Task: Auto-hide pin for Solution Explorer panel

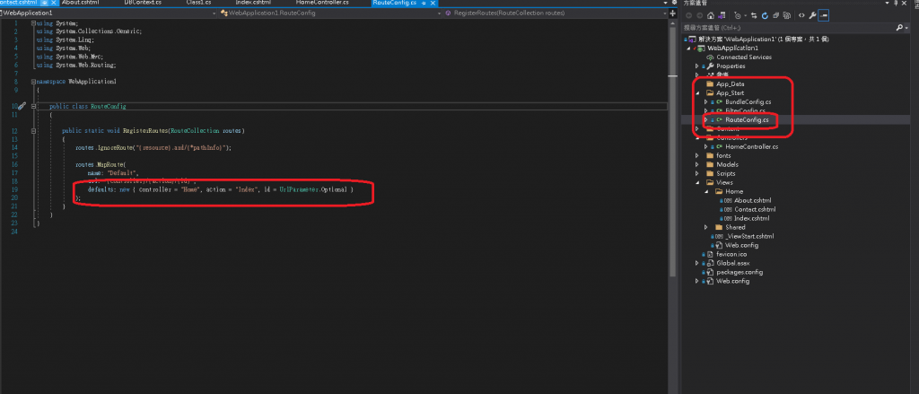Action: tap(896, 3)
